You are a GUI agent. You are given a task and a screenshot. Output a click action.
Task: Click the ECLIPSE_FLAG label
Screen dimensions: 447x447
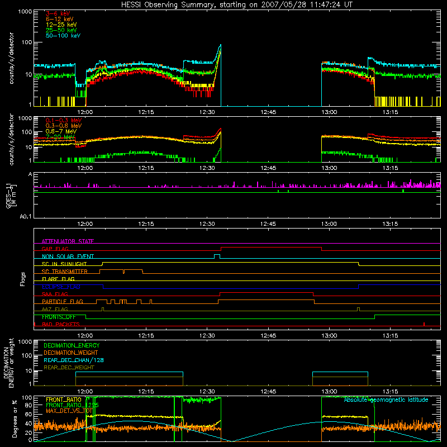click(x=61, y=287)
